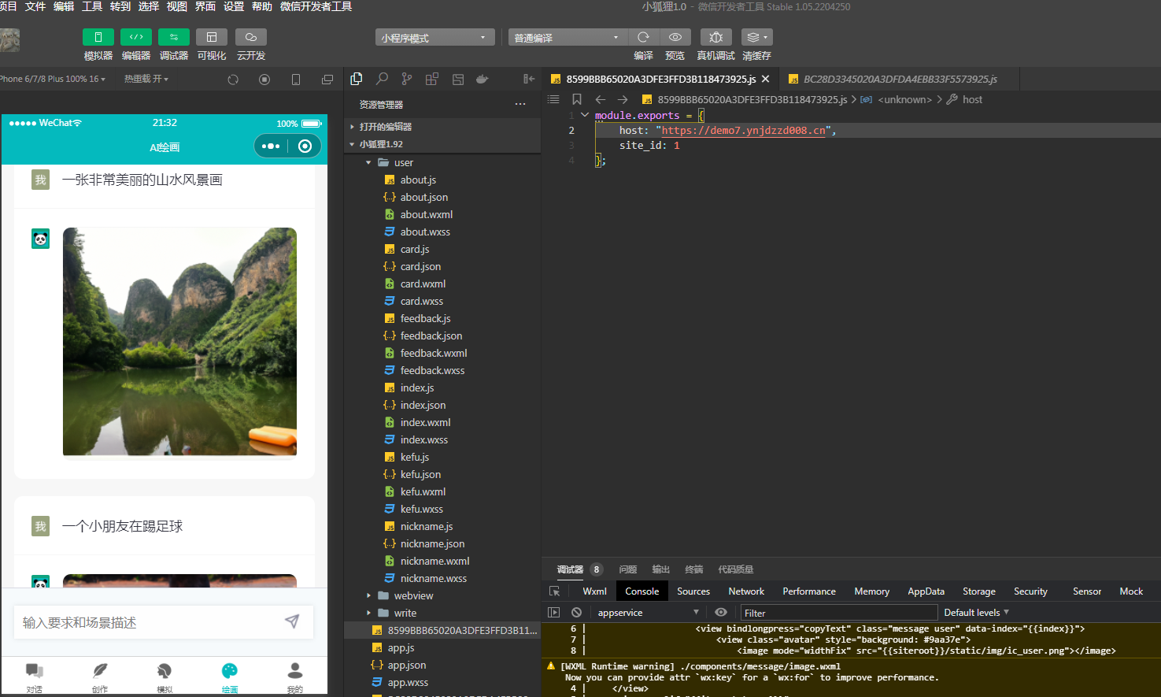Open the 清缓存 clear cache dropdown
The width and height of the screenshot is (1161, 697).
(756, 37)
